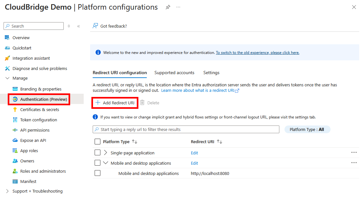Click the sidebar Search box
The image size is (364, 199).
34,26
